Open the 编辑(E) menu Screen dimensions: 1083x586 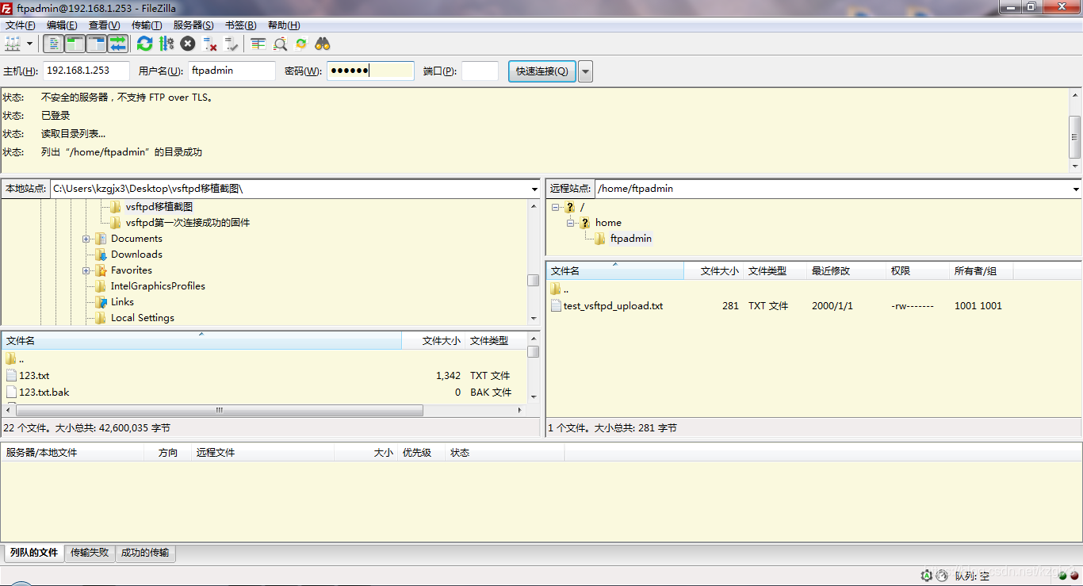point(62,25)
